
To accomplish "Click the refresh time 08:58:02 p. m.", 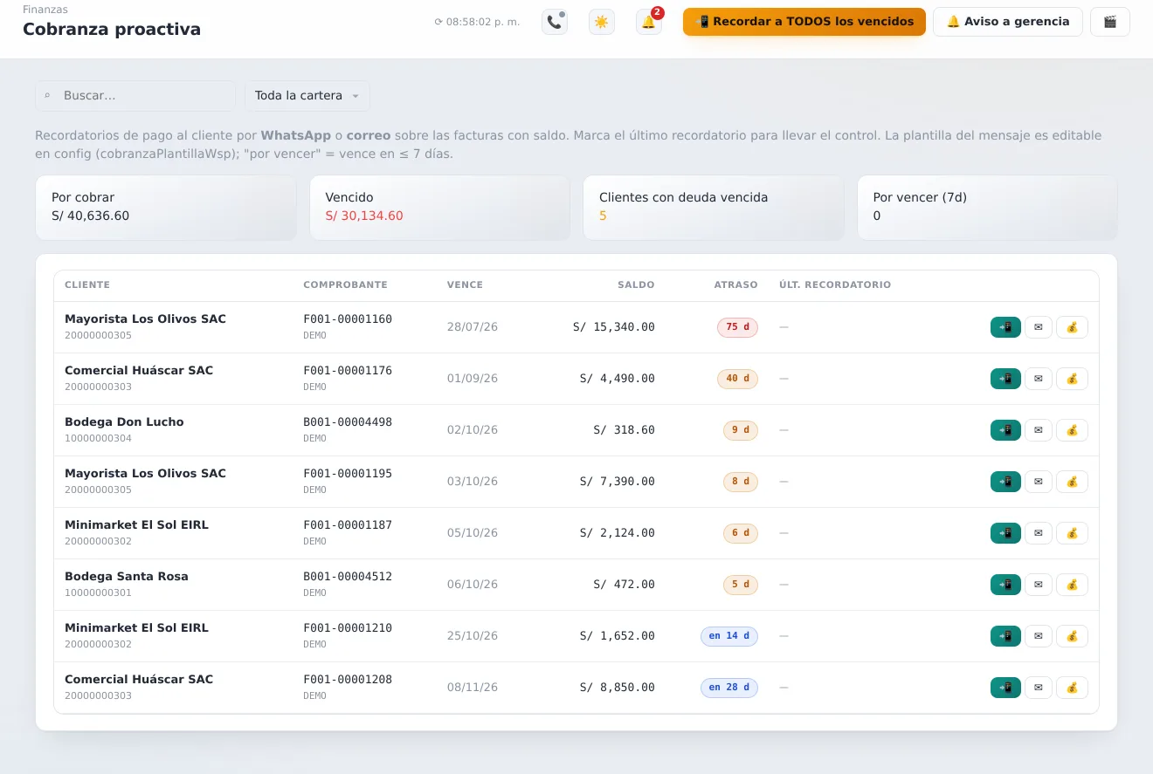I will (477, 22).
